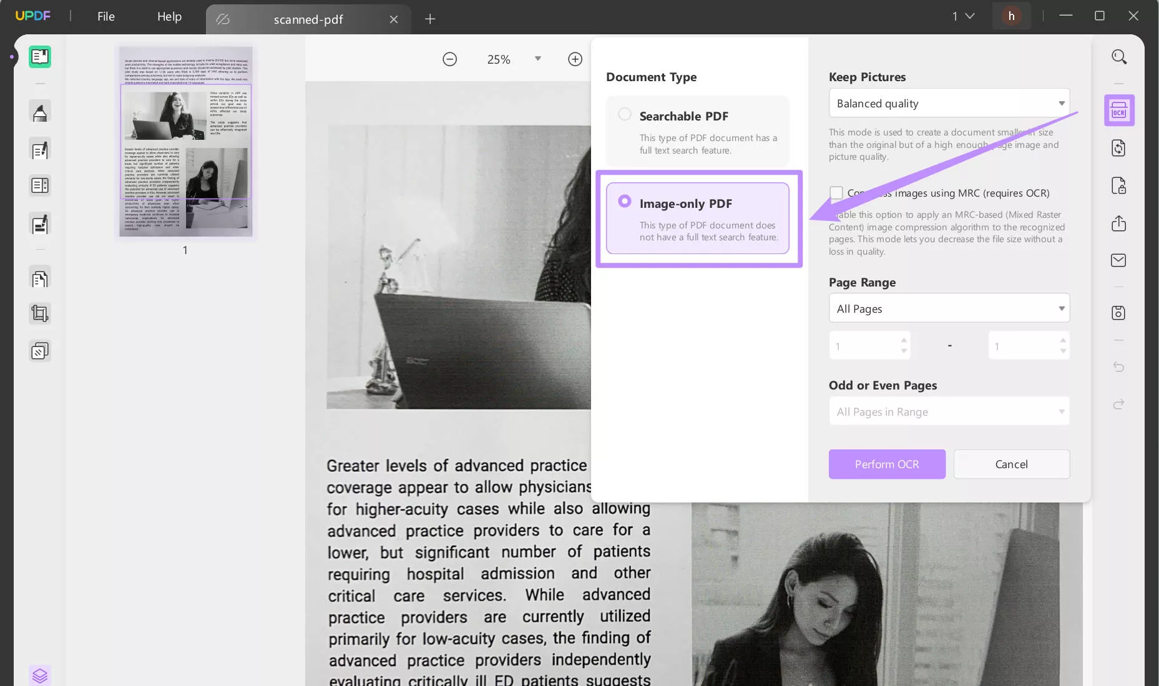Screen dimensions: 1159x686
Task: Click the Cancel button
Action: tap(1011, 464)
